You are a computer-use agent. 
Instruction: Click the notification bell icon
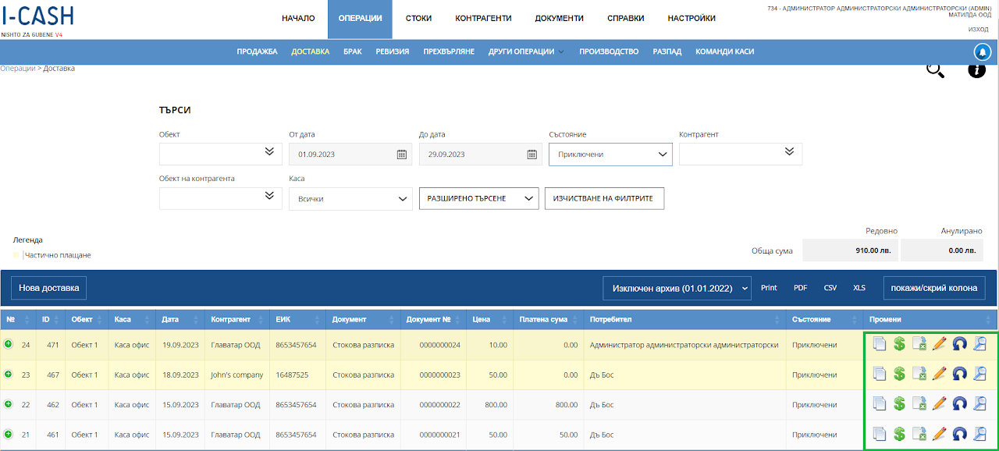[983, 51]
